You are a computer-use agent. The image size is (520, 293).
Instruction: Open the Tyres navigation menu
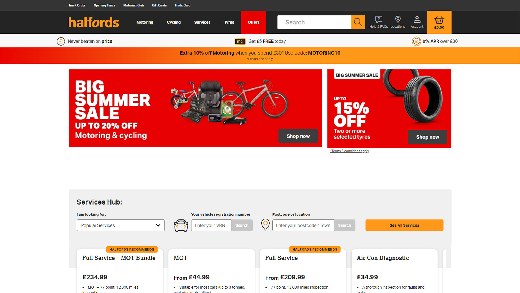(229, 22)
